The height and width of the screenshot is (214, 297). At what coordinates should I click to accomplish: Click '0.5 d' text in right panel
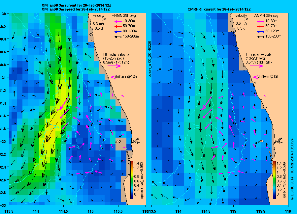pyautogui.click(x=241, y=28)
